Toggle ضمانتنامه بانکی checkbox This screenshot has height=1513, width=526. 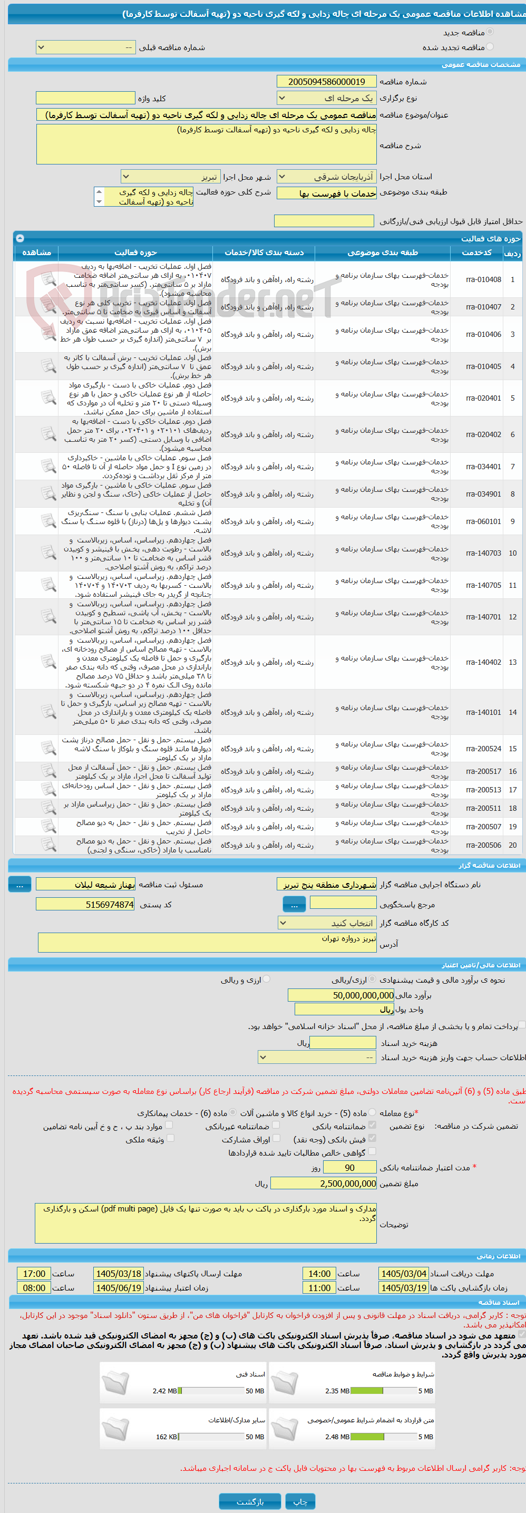(372, 1125)
